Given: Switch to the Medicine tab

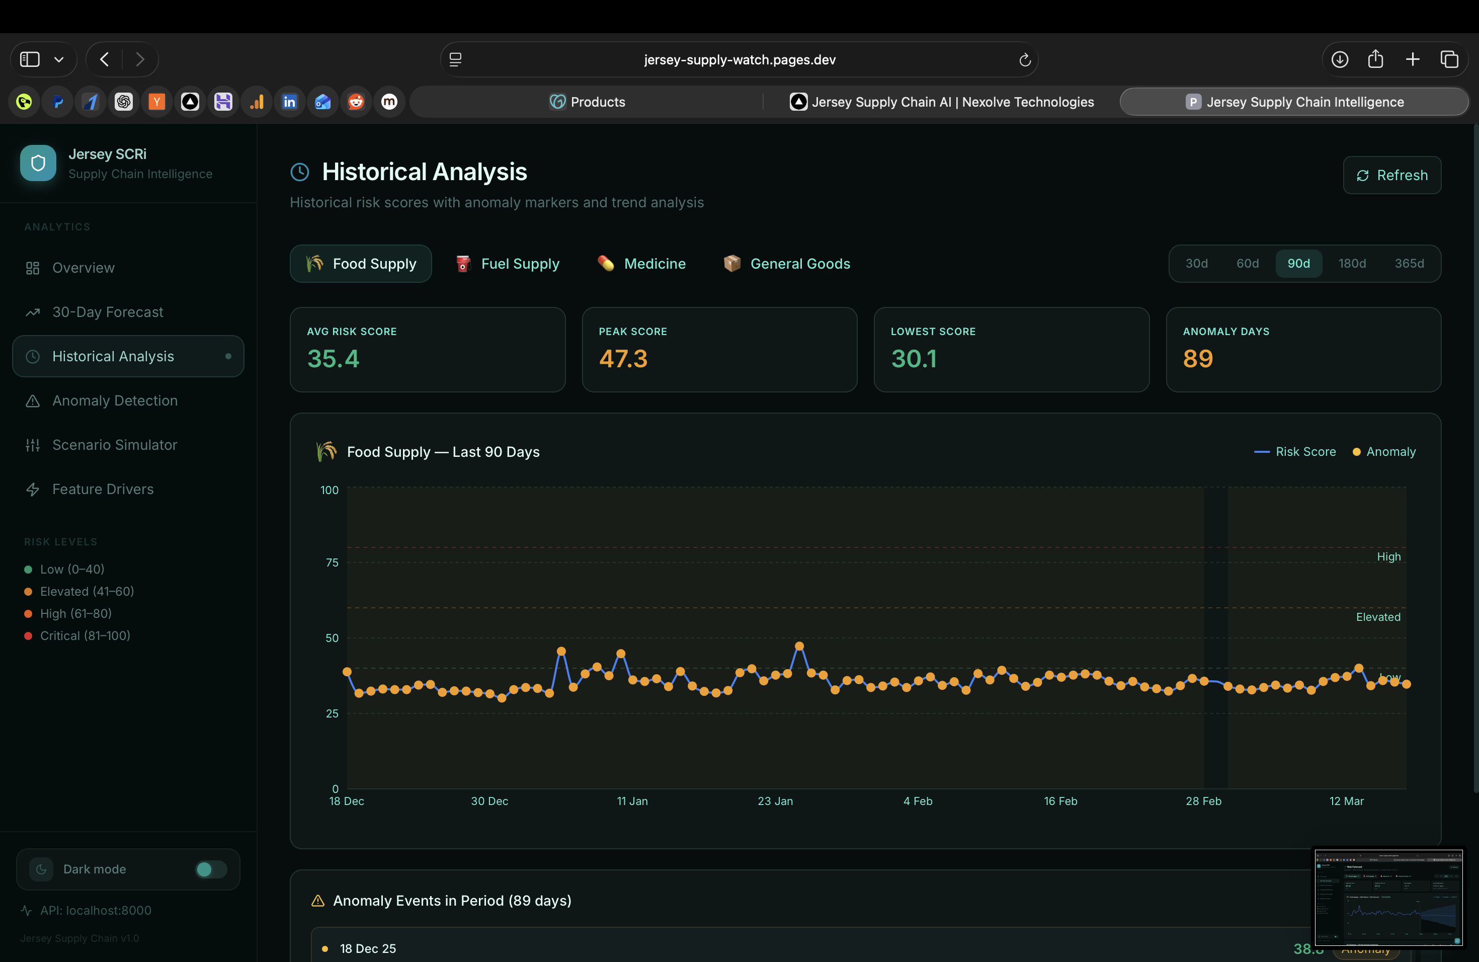Looking at the screenshot, I should coord(641,264).
